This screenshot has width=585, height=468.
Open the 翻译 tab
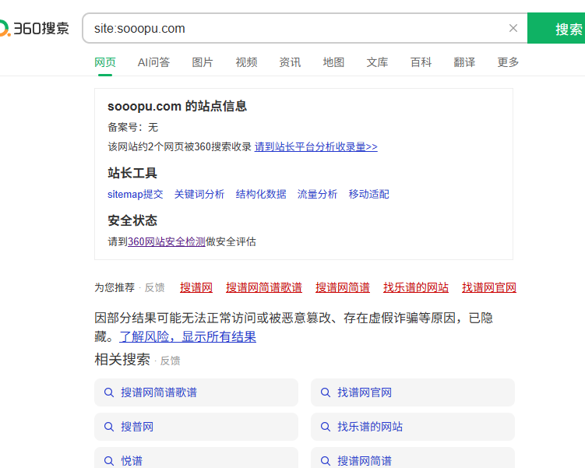click(464, 62)
